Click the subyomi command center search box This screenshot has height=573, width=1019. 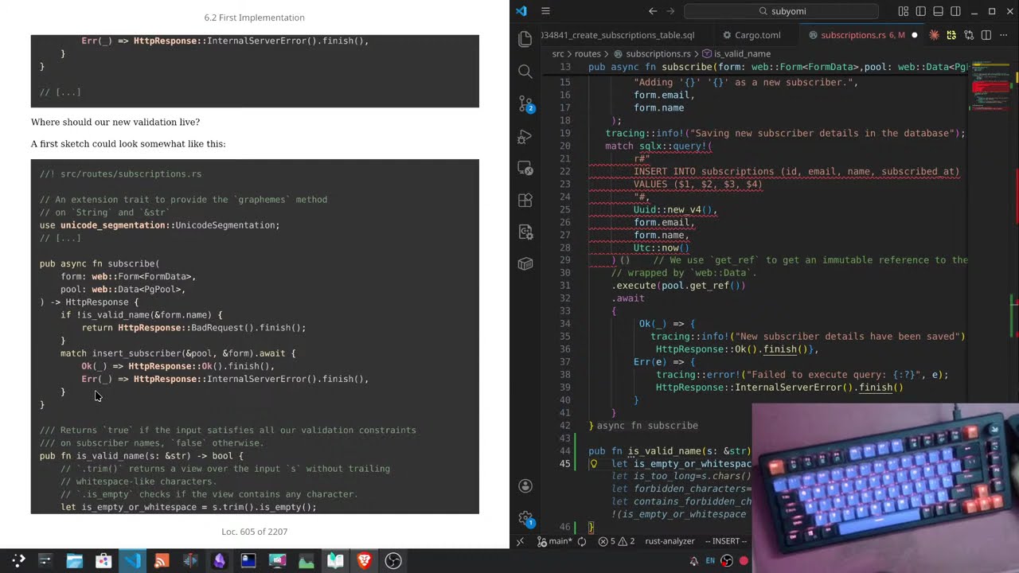click(x=781, y=11)
